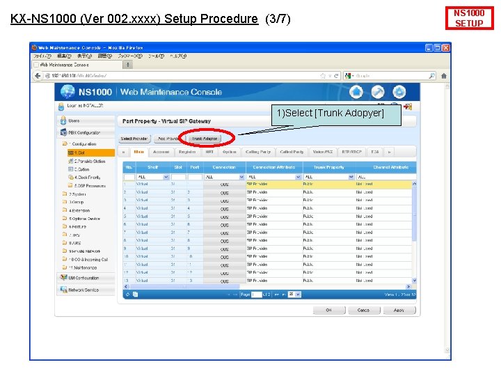Click the browser reload icon
This screenshot has width=501, height=376.
[336, 76]
